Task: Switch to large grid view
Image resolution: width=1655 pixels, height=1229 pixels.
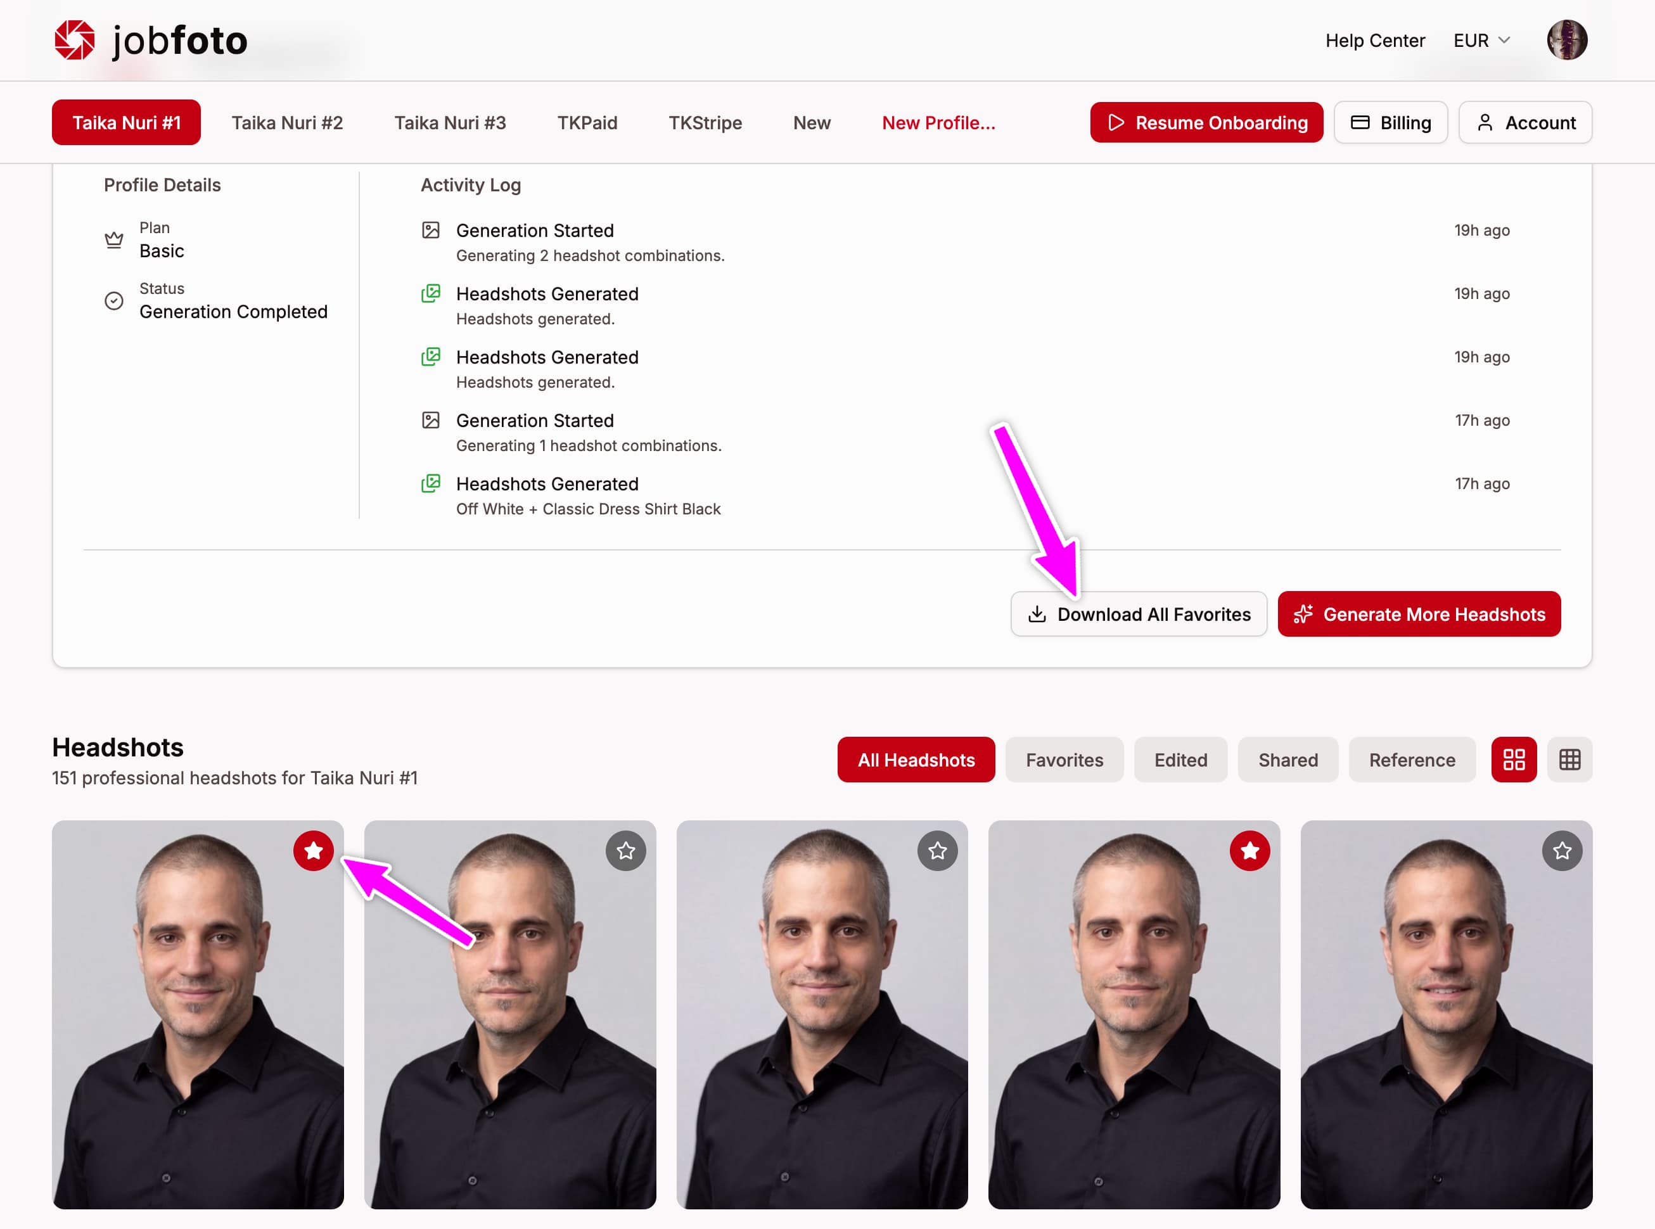Action: pos(1514,760)
